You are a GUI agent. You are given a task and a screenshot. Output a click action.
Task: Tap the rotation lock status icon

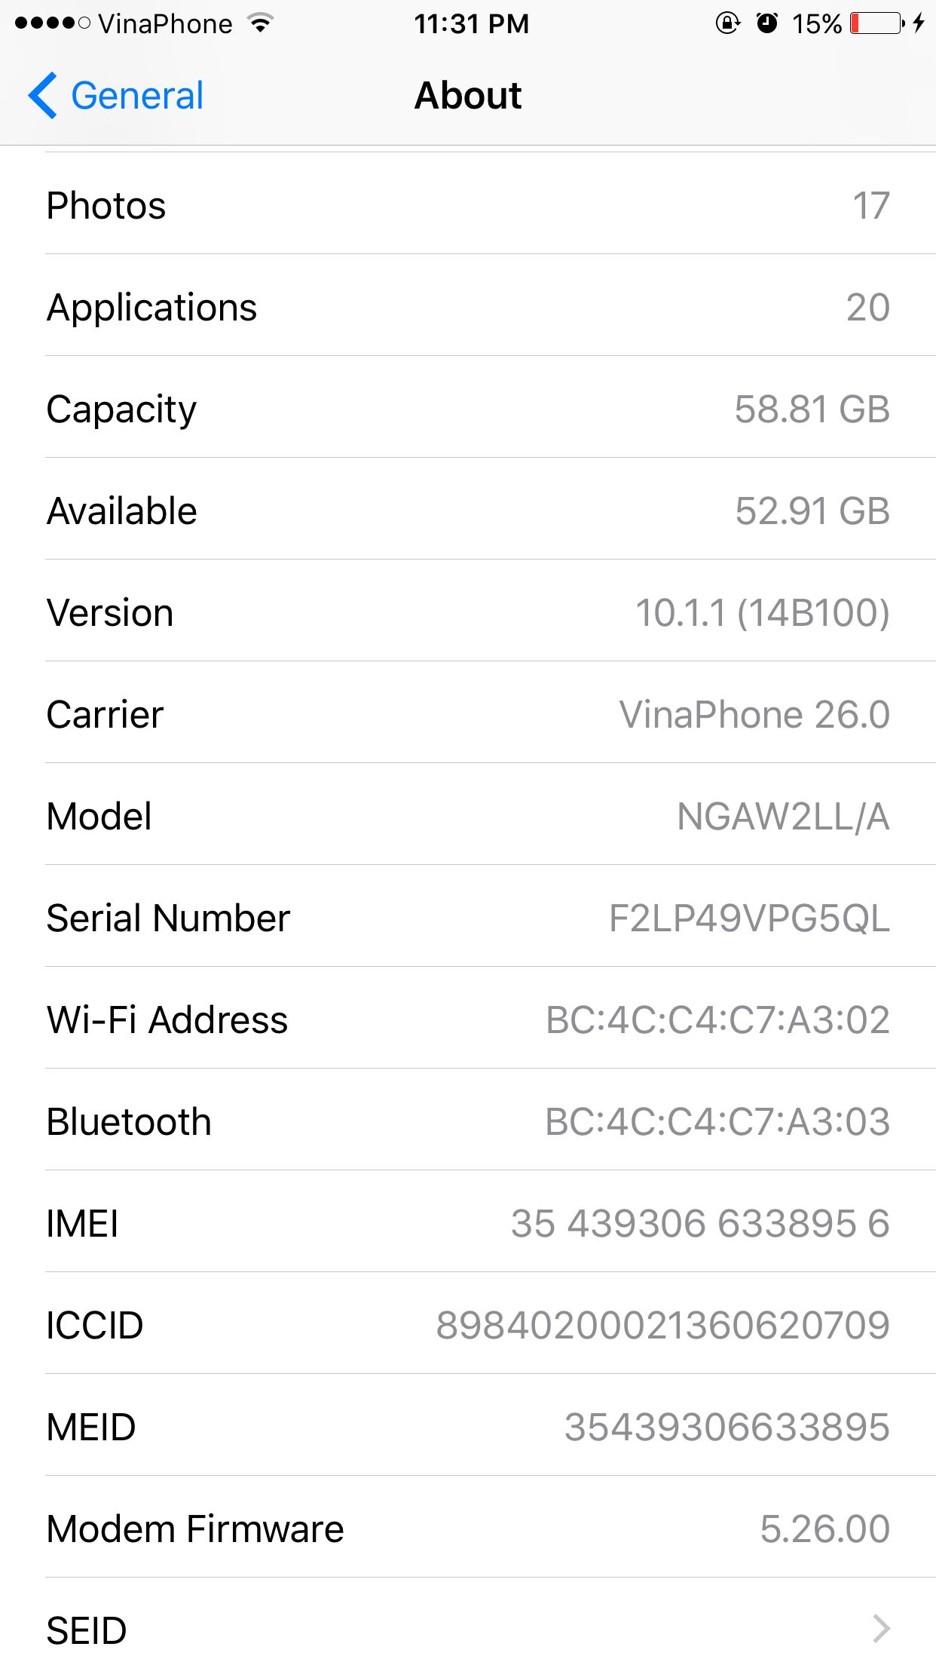(727, 23)
